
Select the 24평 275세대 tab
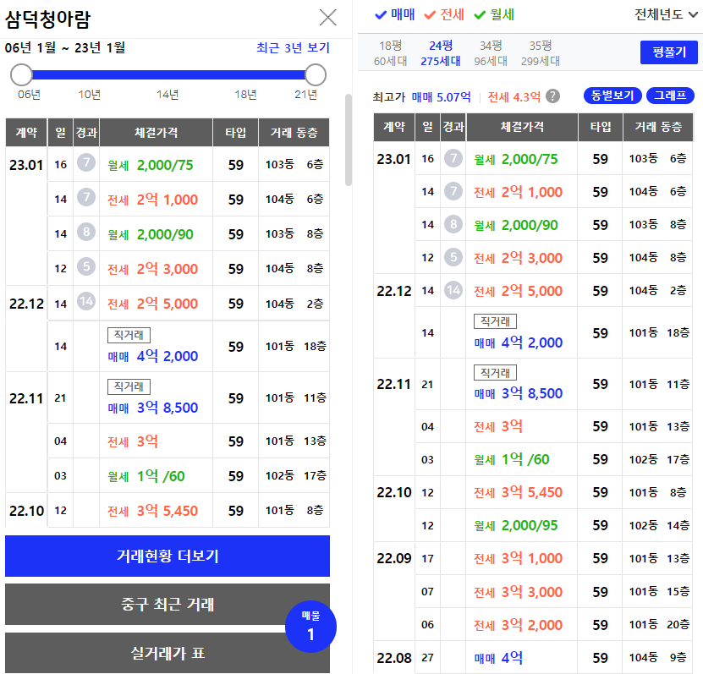440,53
